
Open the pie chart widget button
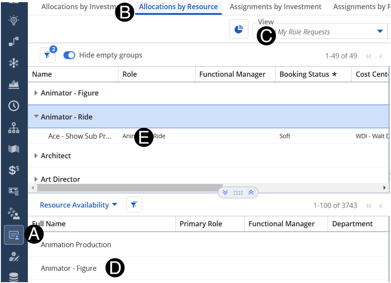[239, 29]
